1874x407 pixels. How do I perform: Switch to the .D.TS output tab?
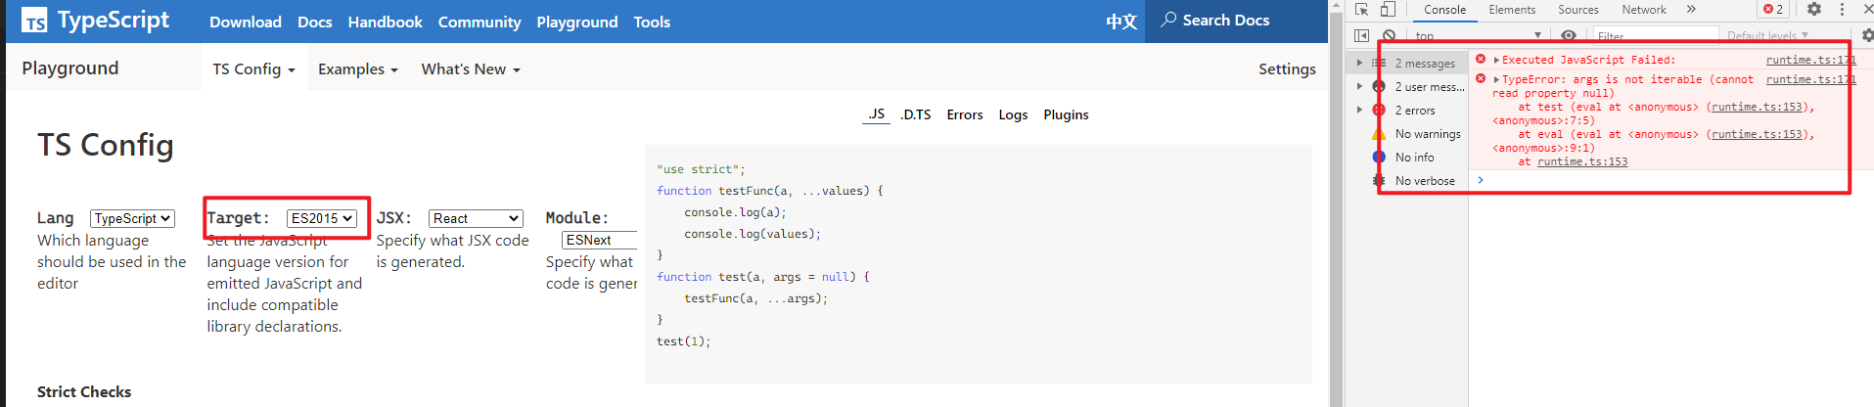916,114
